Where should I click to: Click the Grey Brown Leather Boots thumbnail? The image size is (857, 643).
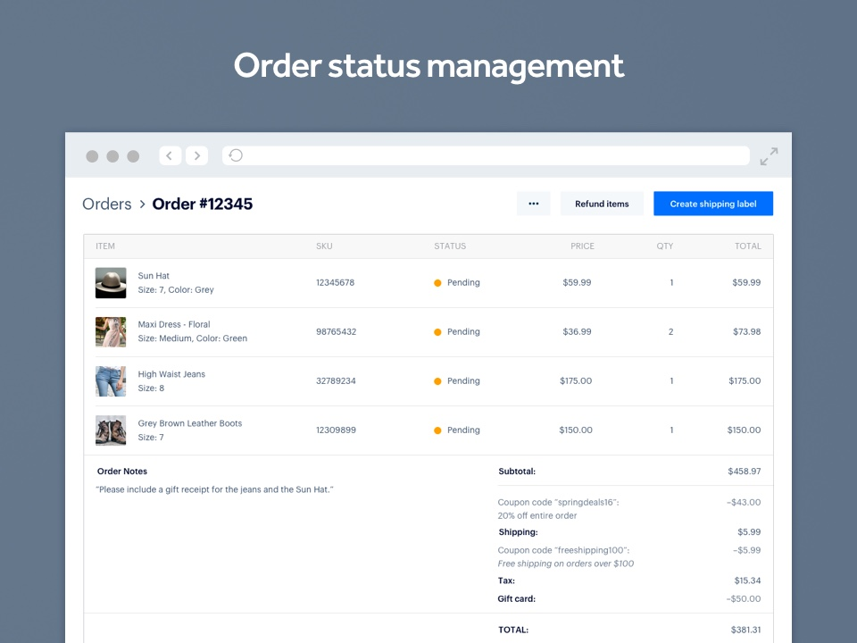click(111, 430)
